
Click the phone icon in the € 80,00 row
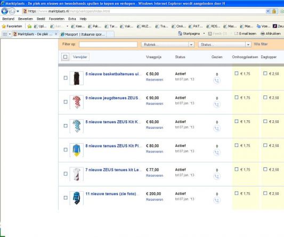[217, 152]
